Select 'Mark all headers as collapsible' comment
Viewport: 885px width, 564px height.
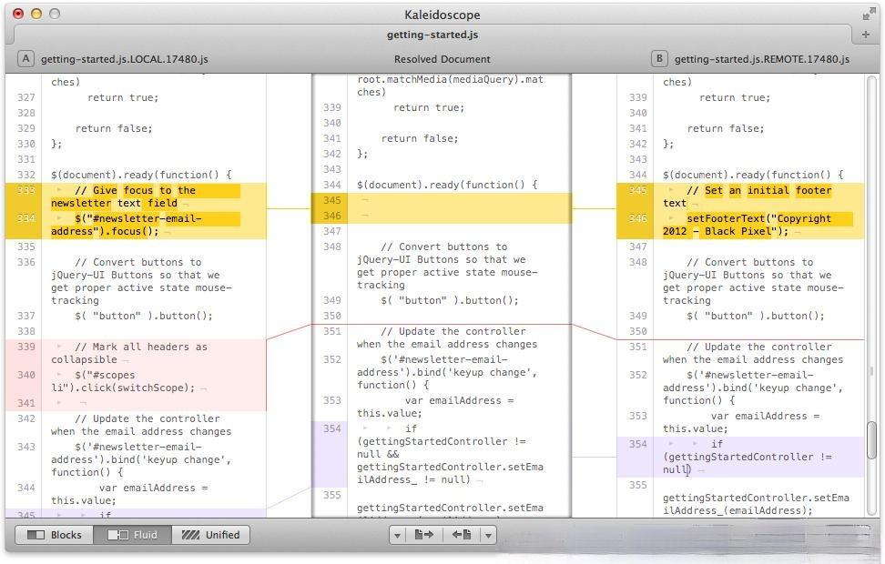(136, 353)
